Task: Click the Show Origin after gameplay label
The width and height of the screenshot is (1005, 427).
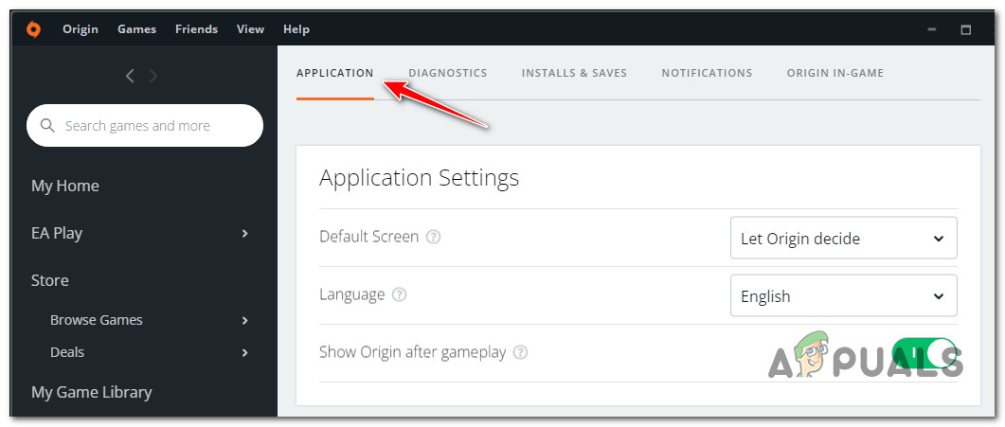Action: [x=413, y=352]
